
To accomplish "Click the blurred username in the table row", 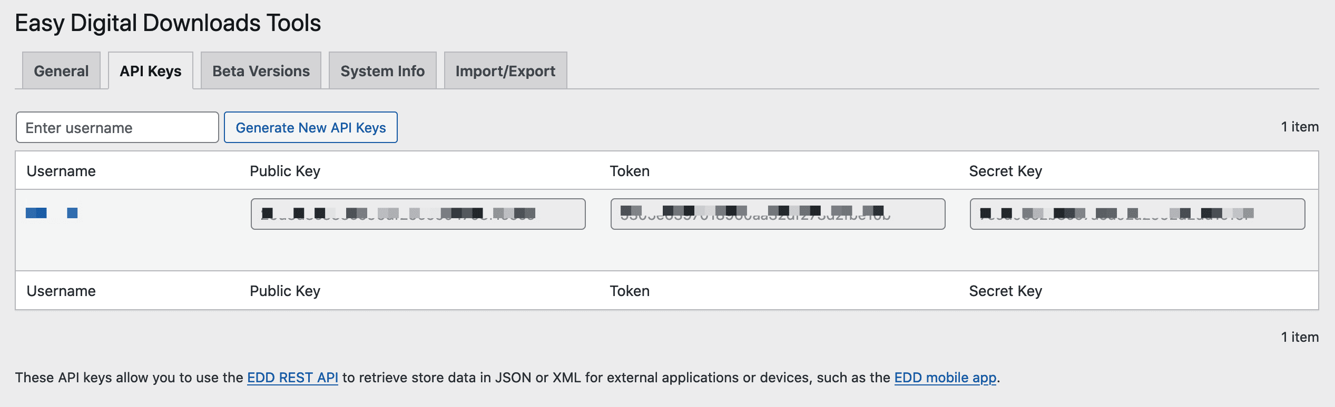I will (x=52, y=213).
